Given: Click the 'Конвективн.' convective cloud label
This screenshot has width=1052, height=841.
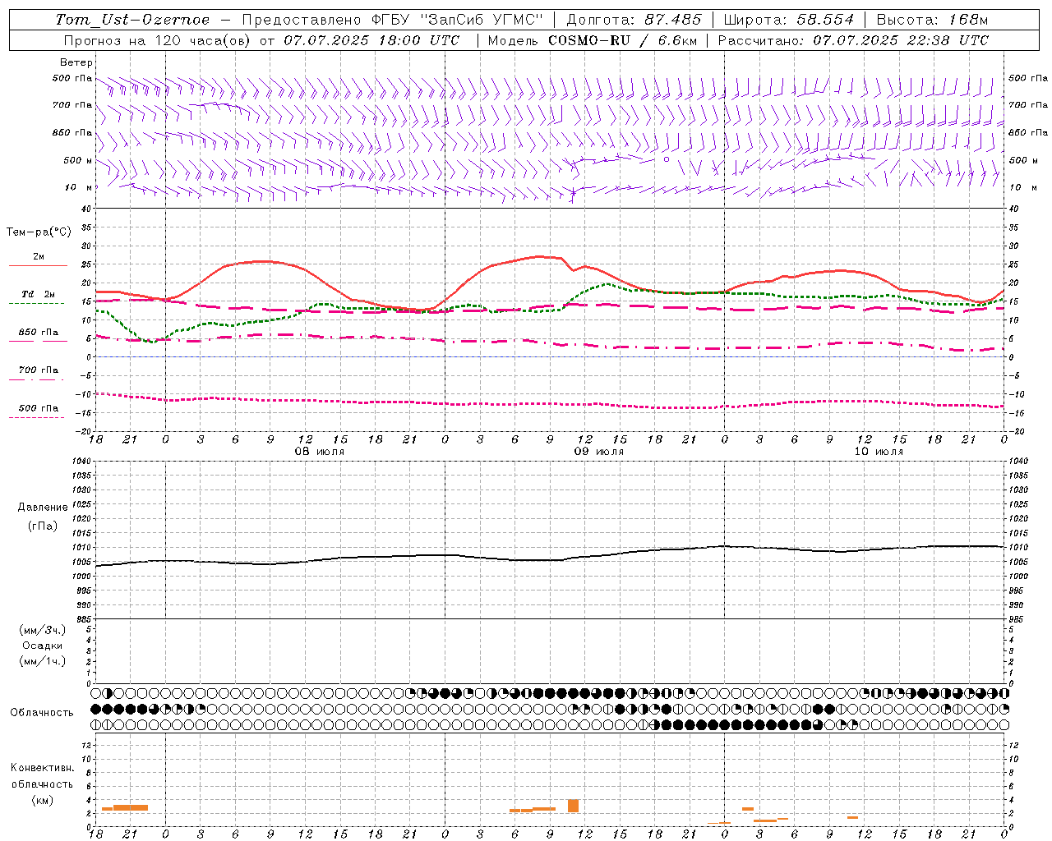Looking at the screenshot, I should [42, 768].
